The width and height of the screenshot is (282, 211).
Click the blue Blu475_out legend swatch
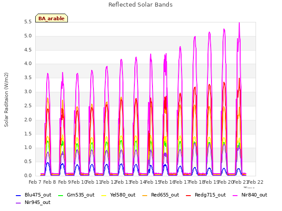pos(19,196)
